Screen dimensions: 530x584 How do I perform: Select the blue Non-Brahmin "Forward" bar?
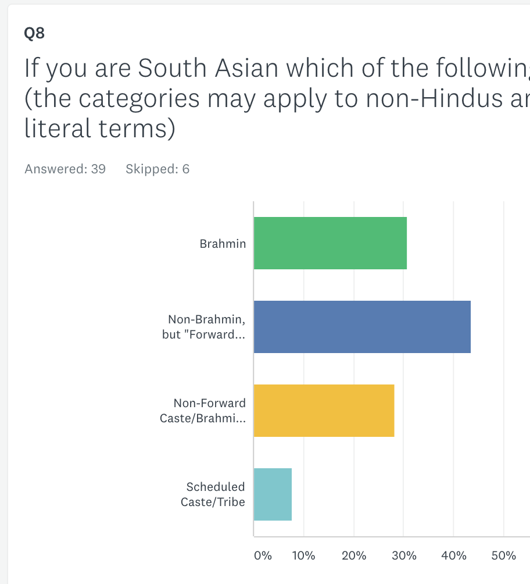coord(362,327)
